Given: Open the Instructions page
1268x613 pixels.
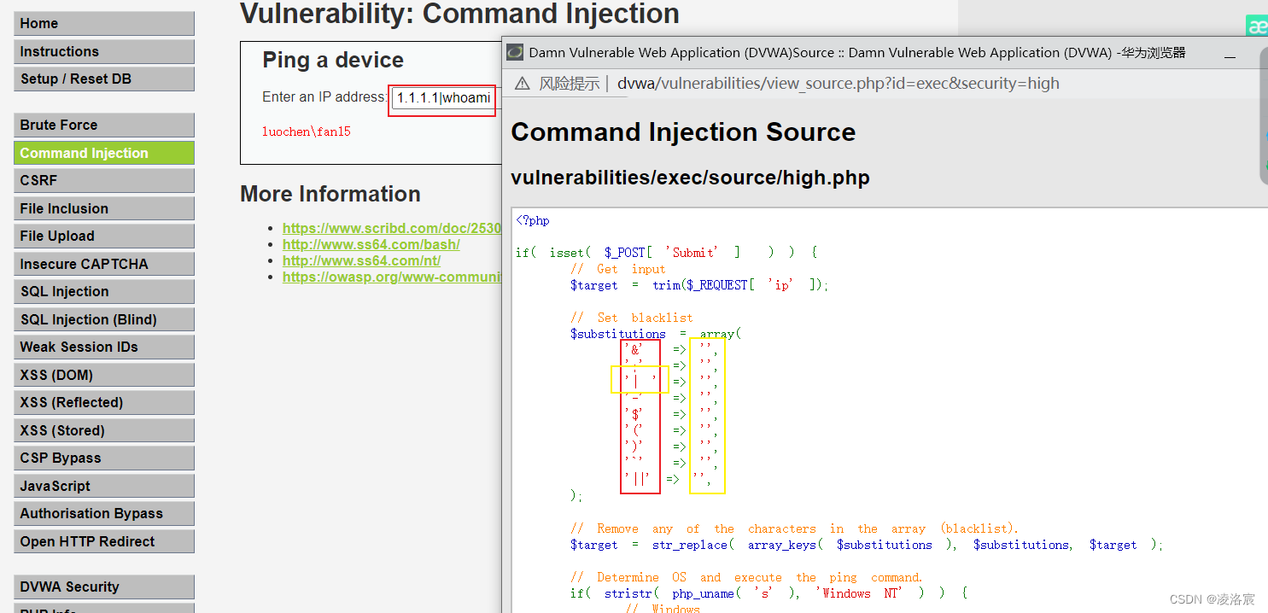Looking at the screenshot, I should 103,51.
